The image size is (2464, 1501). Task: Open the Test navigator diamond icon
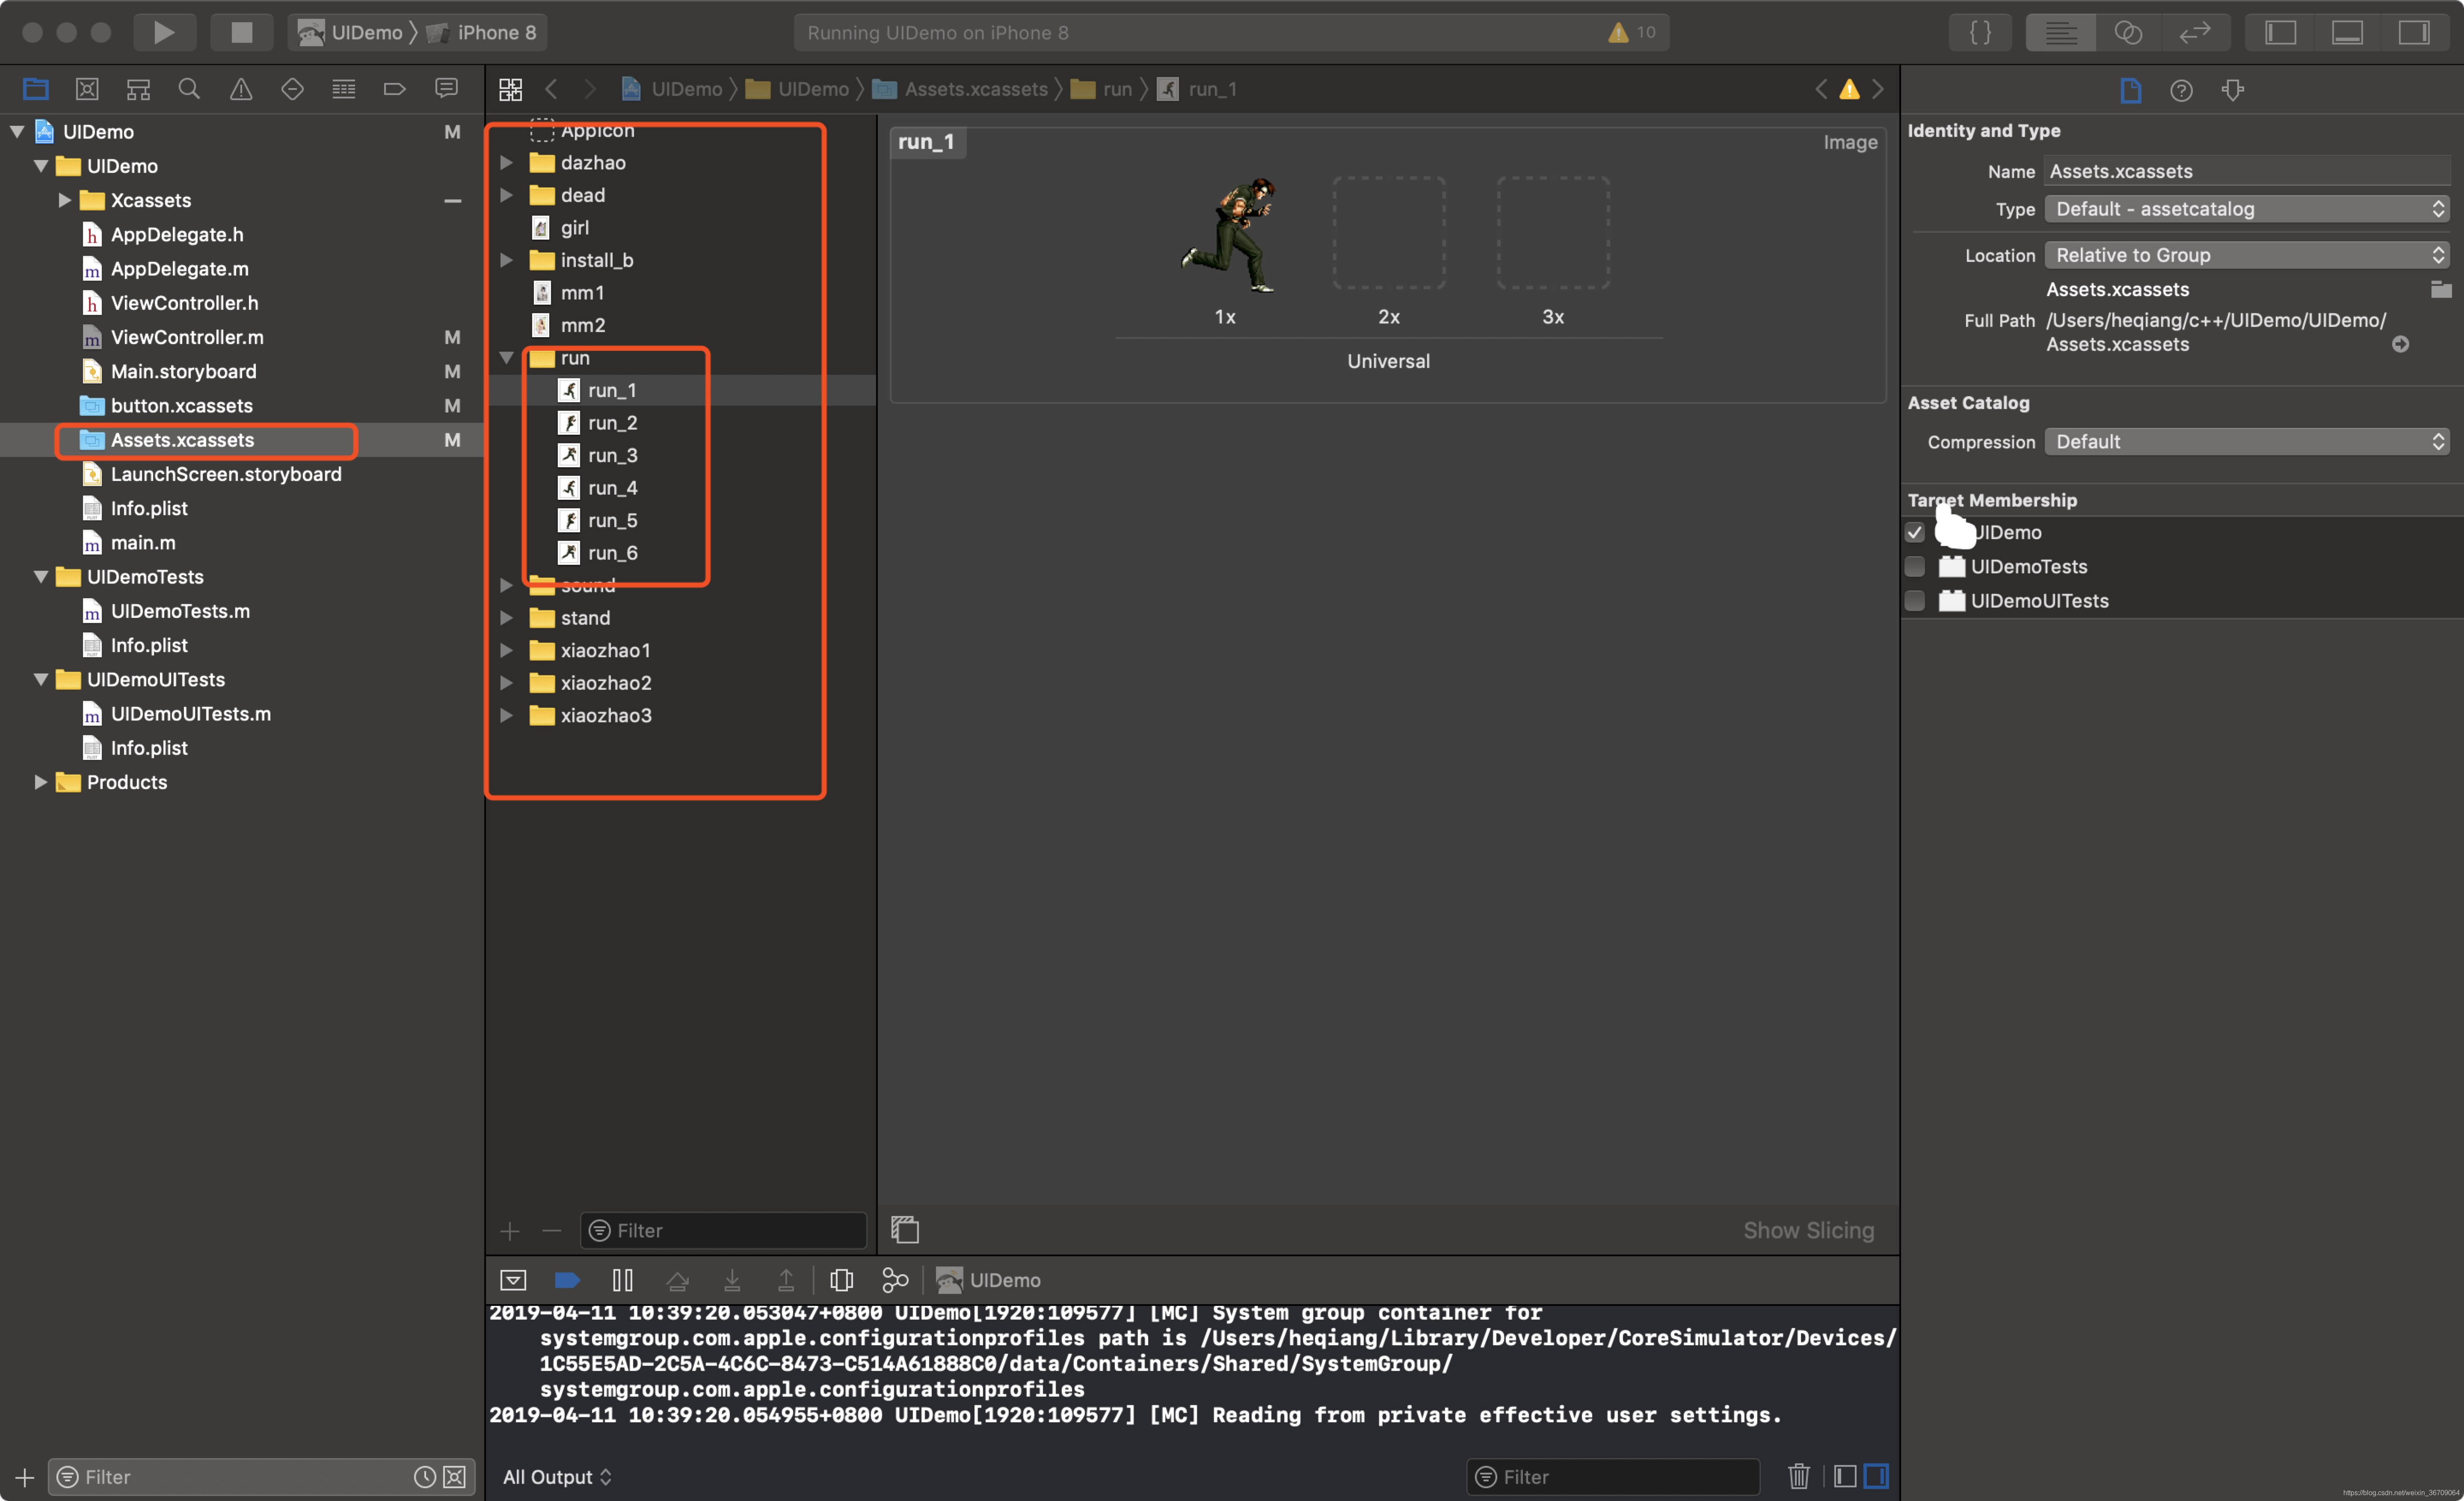point(292,89)
